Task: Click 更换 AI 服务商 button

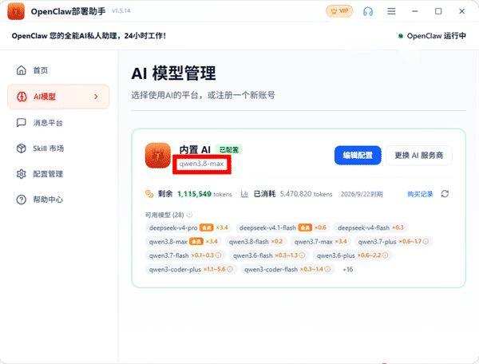Action: [419, 156]
